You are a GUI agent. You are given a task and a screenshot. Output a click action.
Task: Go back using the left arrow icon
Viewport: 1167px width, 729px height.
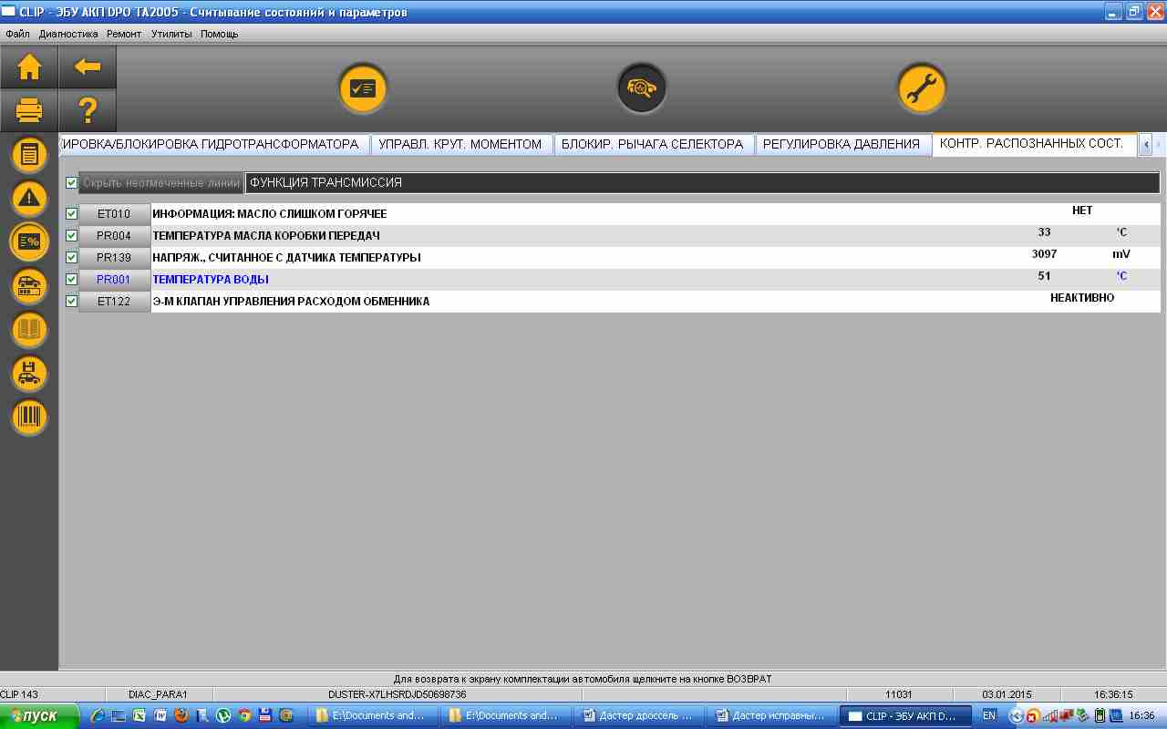click(x=88, y=67)
